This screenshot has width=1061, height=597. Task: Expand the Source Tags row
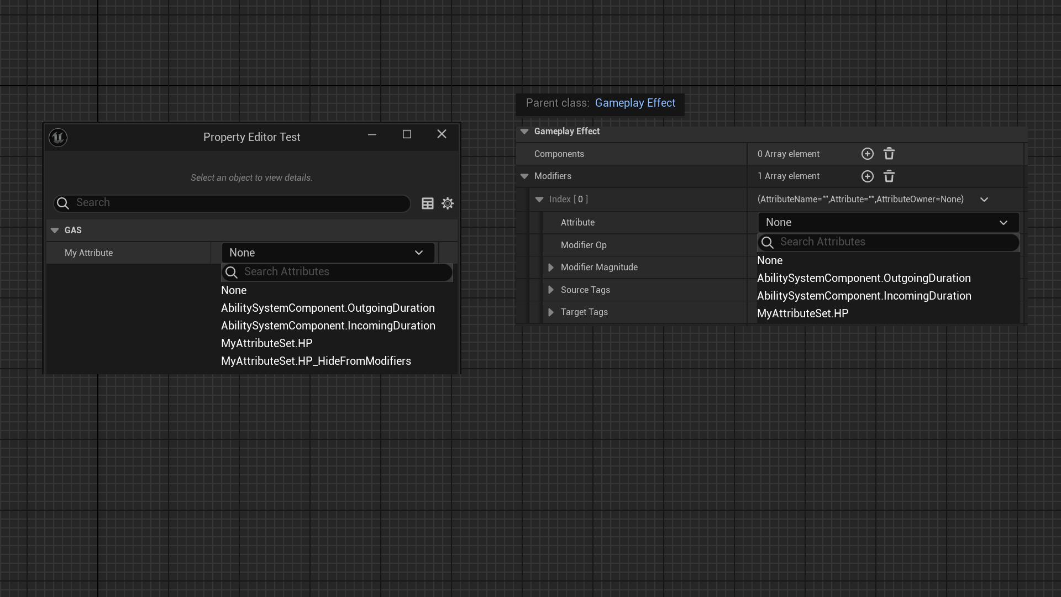(551, 290)
